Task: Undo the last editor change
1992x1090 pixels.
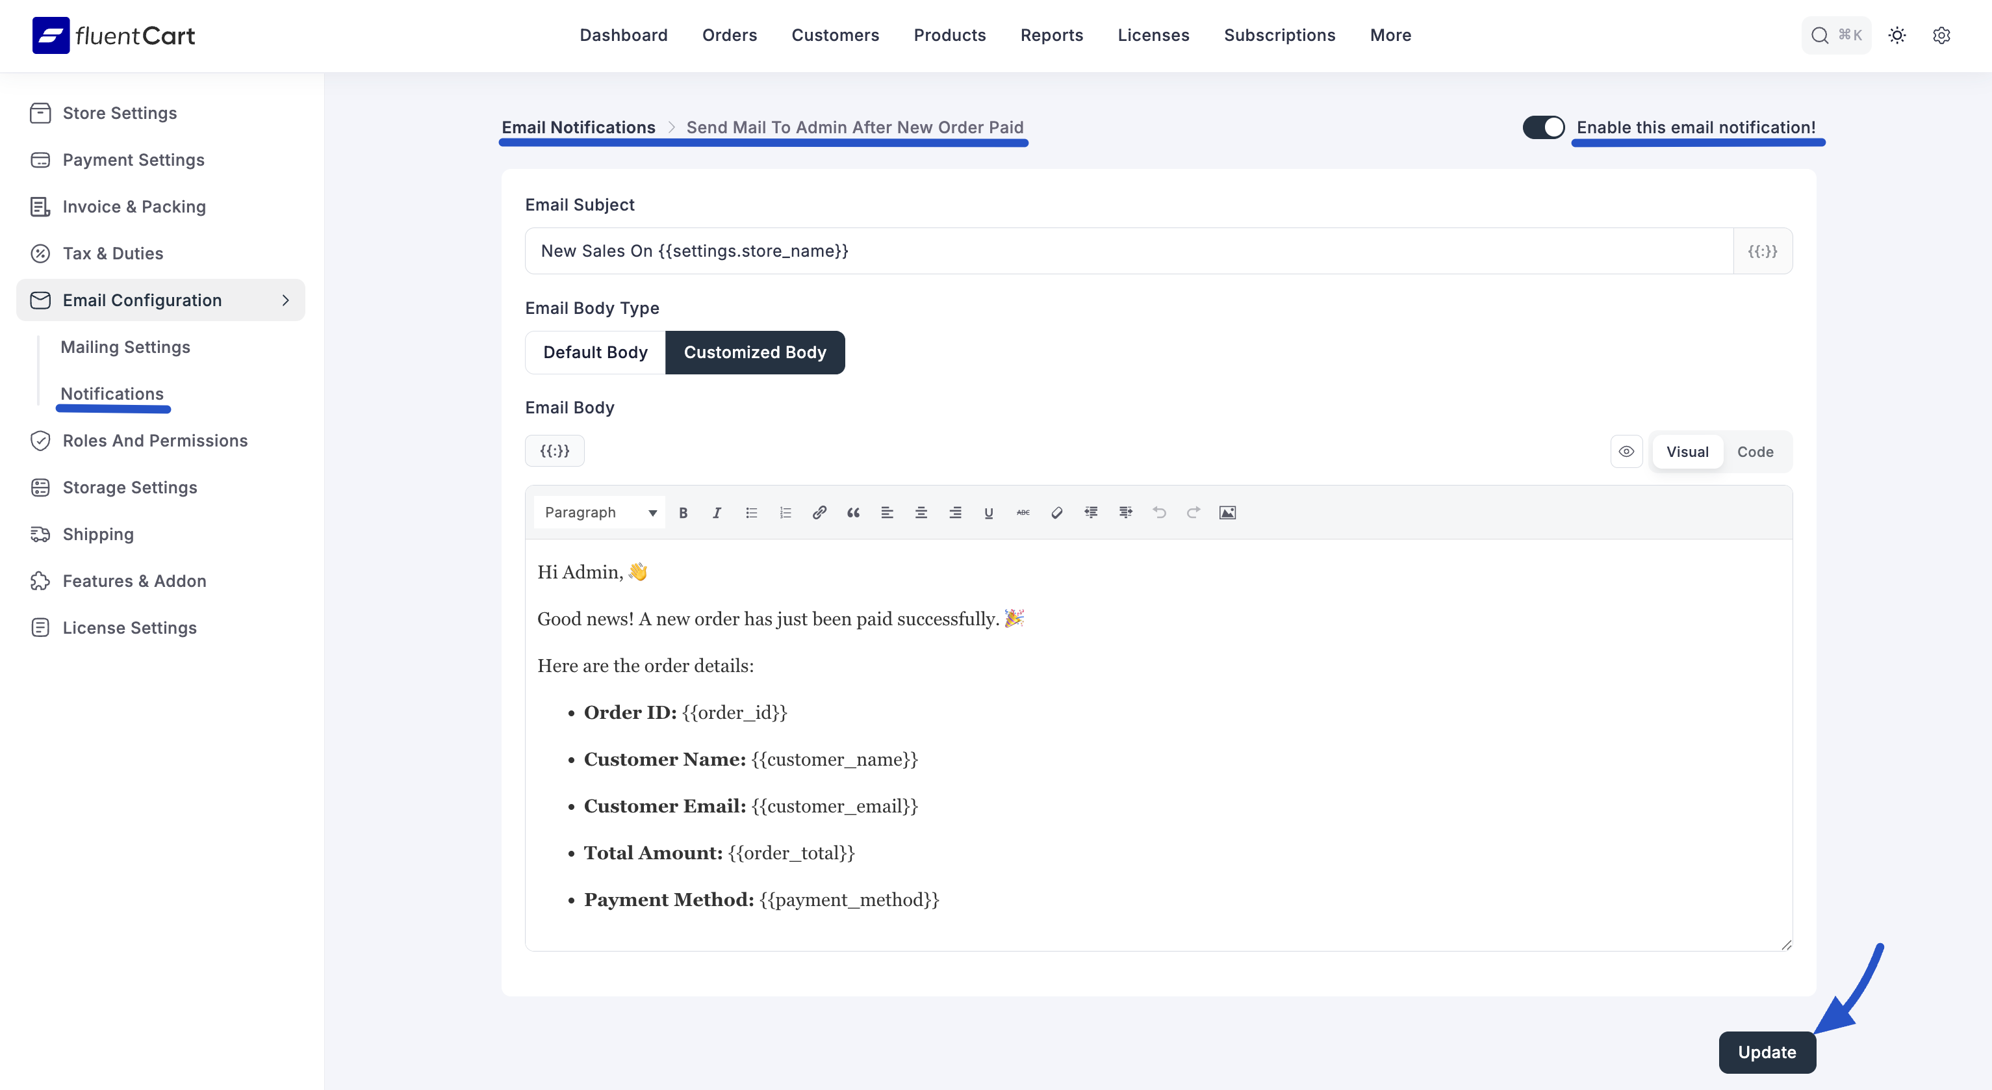Action: tap(1159, 512)
